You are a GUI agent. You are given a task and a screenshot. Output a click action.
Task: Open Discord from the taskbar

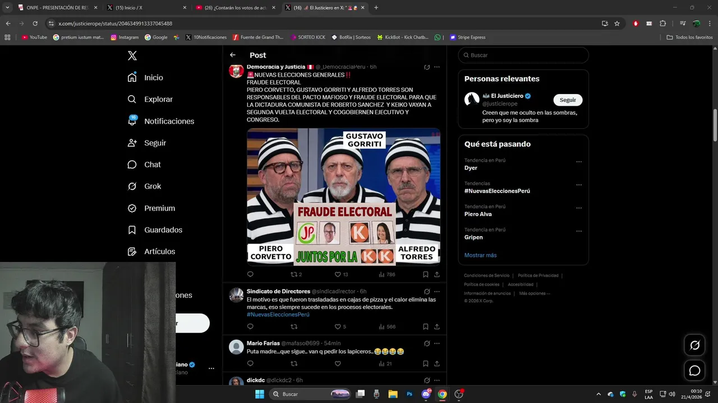(x=426, y=394)
